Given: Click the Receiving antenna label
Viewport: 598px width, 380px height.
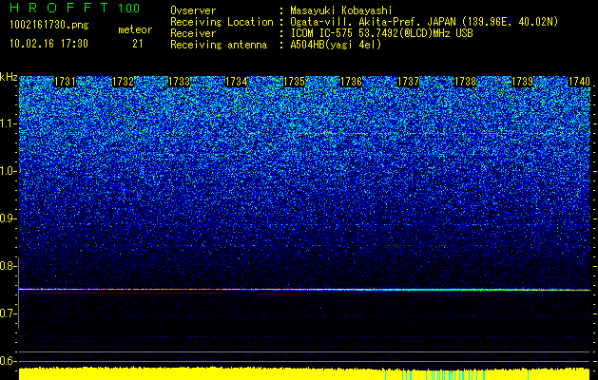Looking at the screenshot, I should coord(219,45).
